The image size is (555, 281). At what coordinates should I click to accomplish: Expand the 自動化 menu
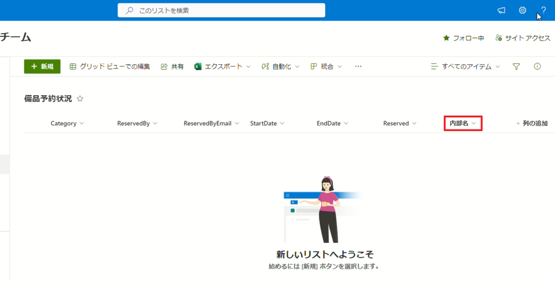[x=280, y=67]
